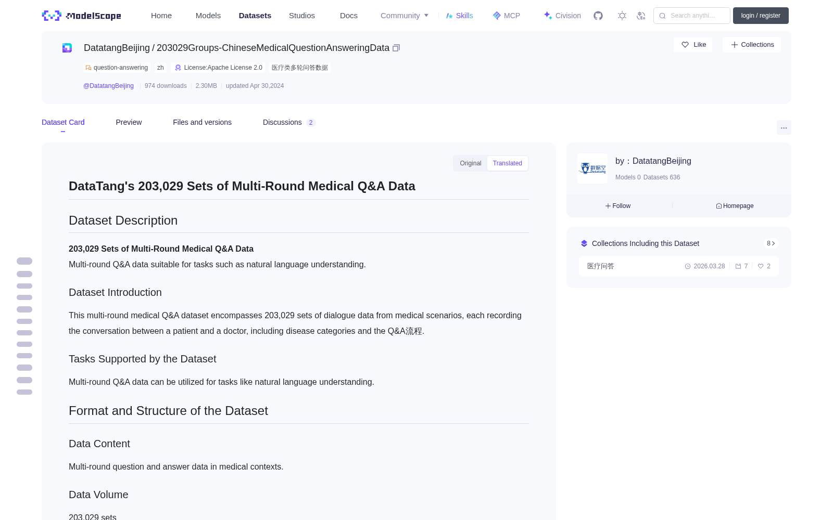Copy the dataset name with copy icon

(x=396, y=48)
